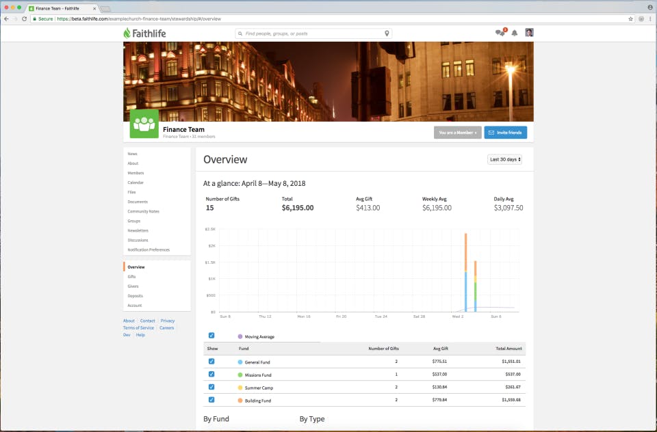Click the $6,195.00 Total value
Screen dimensions: 657x432
[298, 208]
